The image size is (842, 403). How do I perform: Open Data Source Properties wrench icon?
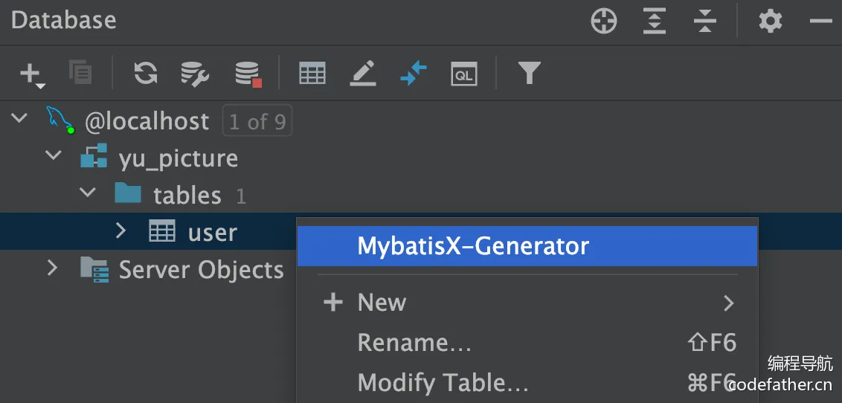(x=195, y=74)
